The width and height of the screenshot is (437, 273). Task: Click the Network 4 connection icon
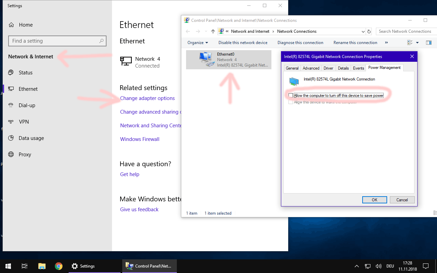[126, 61]
